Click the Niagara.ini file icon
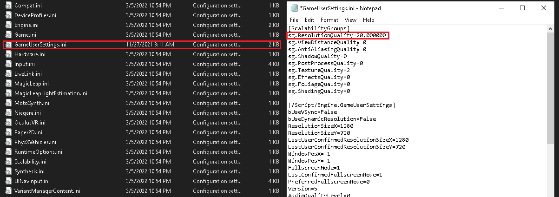The height and width of the screenshot is (197, 559). pyautogui.click(x=8, y=113)
